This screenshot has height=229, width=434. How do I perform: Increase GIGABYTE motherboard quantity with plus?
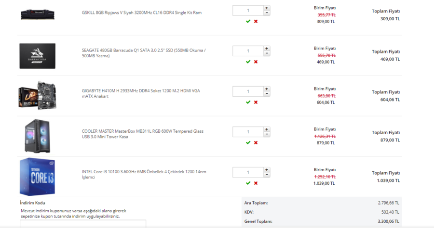point(267,89)
